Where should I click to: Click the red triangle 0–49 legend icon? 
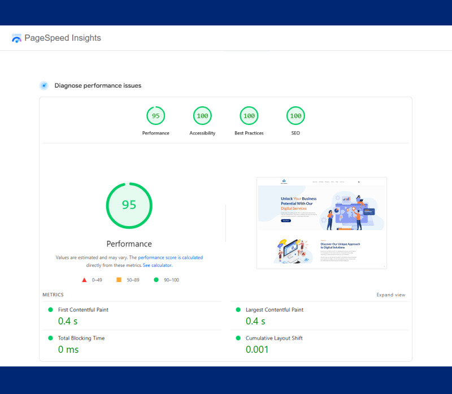(x=84, y=280)
